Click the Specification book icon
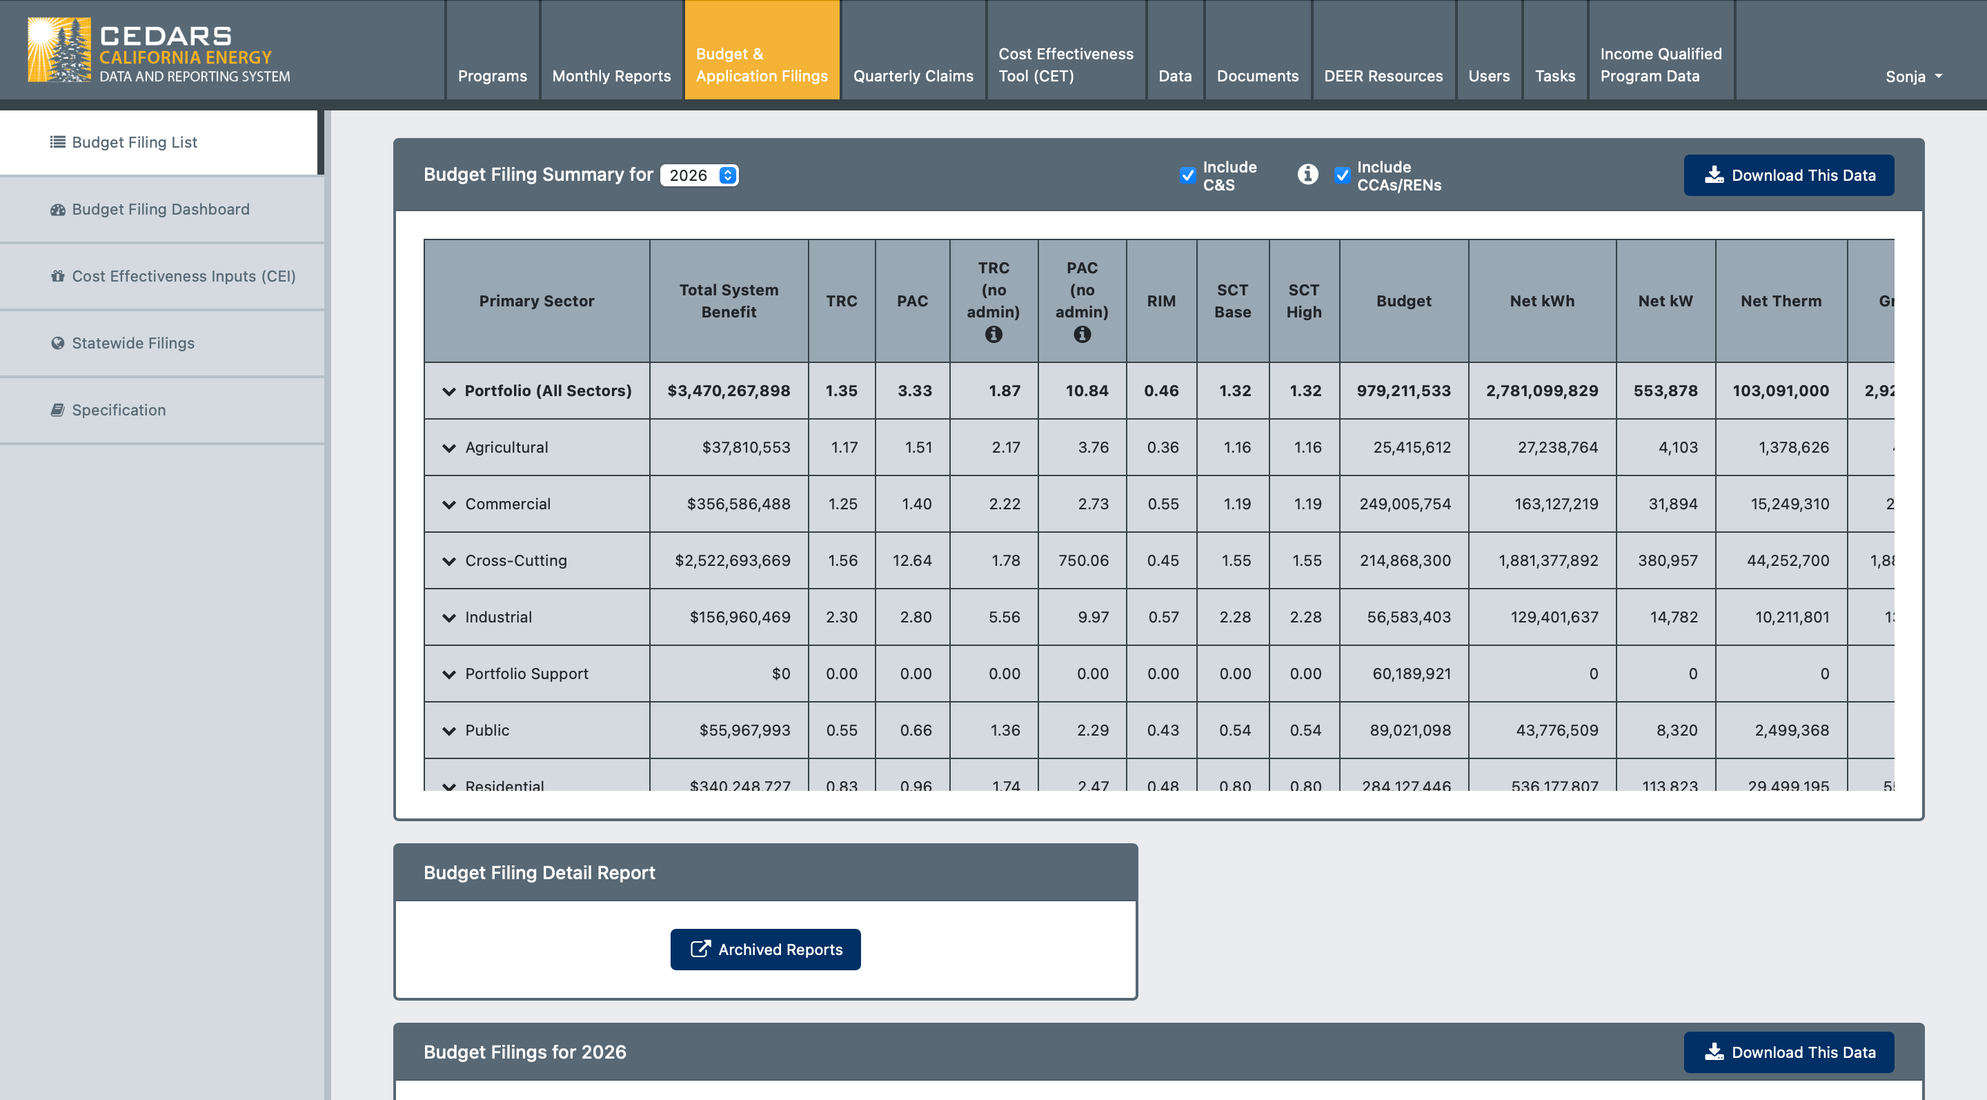The image size is (1987, 1100). (57, 411)
